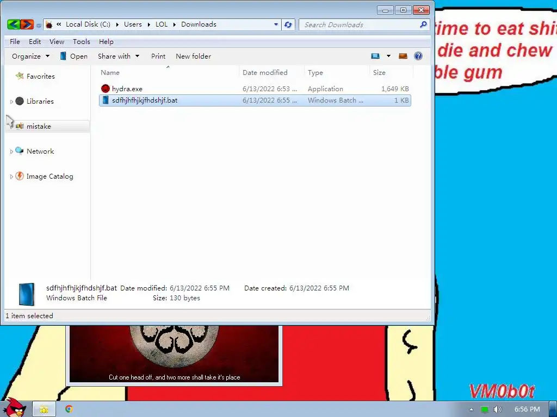Click the Favorites star icon
The image size is (557, 417).
point(20,76)
